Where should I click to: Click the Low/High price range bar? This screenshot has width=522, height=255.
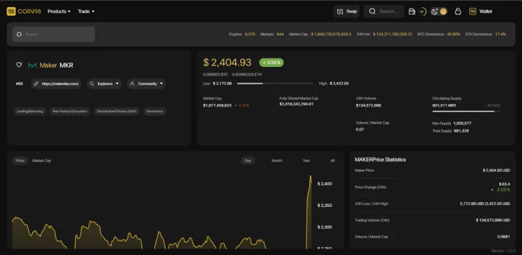tap(275, 83)
